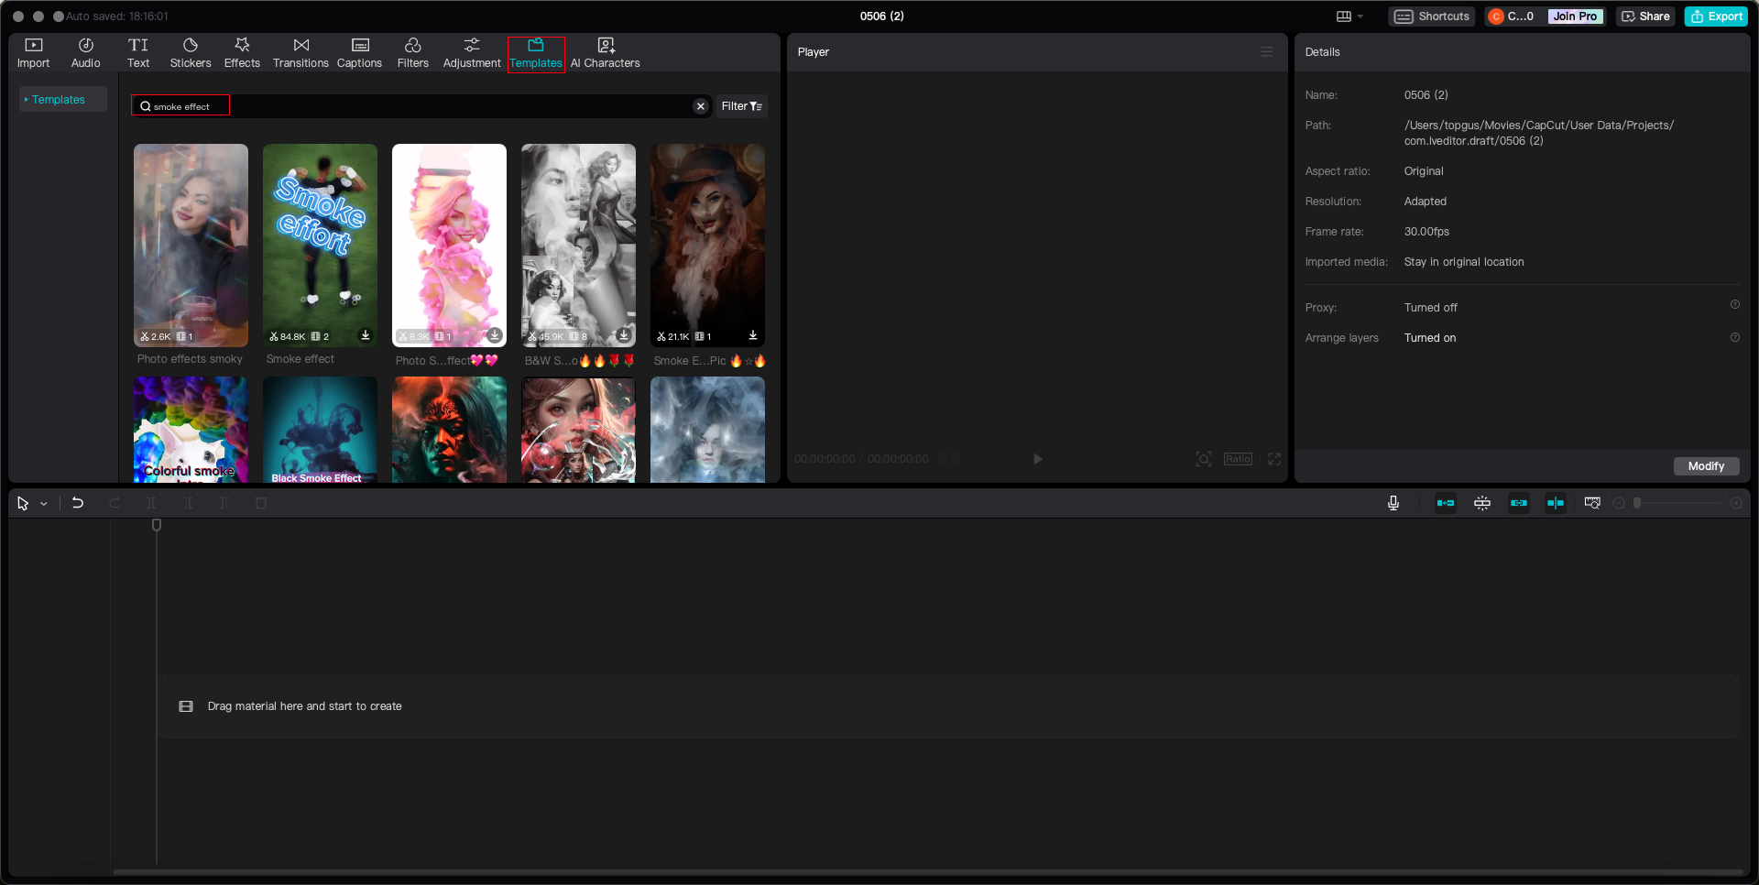
Task: Select the Photo effects smoky template
Action: [x=191, y=245]
